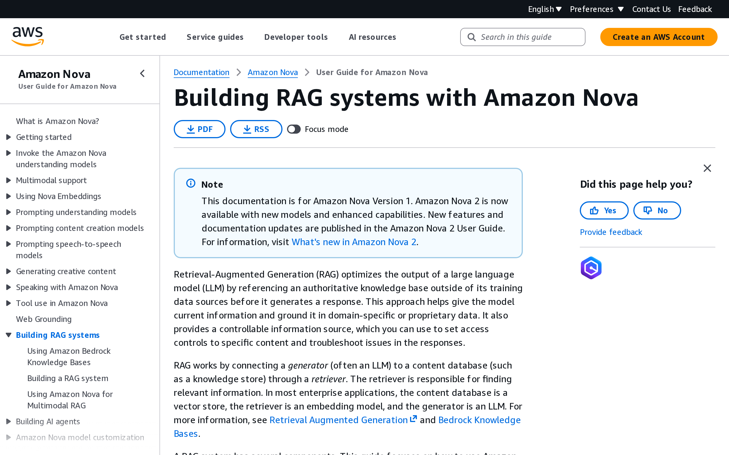Screen dimensions: 729x455
Task: Expand Amazon Nova model customization section
Action: 9,437
